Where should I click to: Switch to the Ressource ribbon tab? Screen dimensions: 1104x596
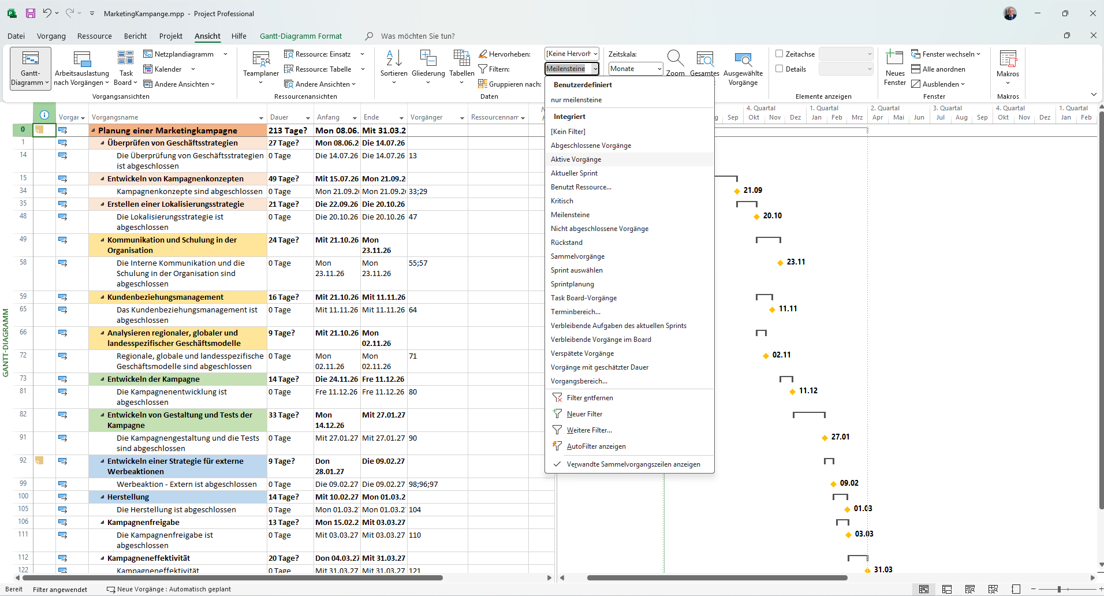click(x=95, y=36)
